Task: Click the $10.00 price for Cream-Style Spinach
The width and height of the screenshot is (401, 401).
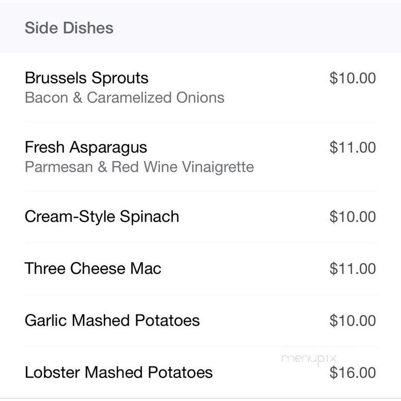Action: 353,216
